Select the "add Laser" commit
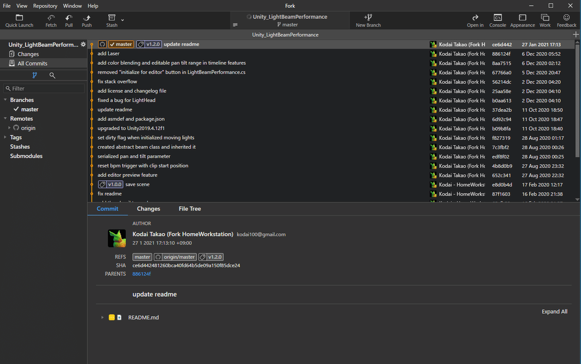This screenshot has height=364, width=581. pyautogui.click(x=108, y=54)
